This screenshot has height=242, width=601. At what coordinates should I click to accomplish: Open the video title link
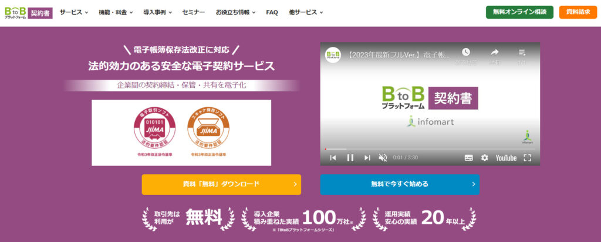click(x=399, y=55)
